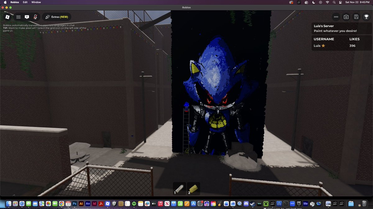Open Media Encoder from the Dock

(x=306, y=204)
